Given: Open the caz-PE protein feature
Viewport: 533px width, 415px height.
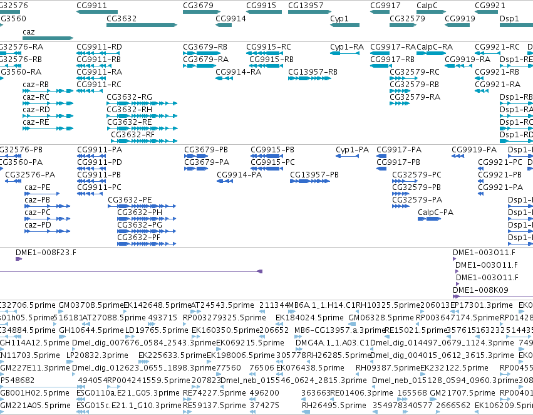Looking at the screenshot, I should pyautogui.click(x=42, y=194).
